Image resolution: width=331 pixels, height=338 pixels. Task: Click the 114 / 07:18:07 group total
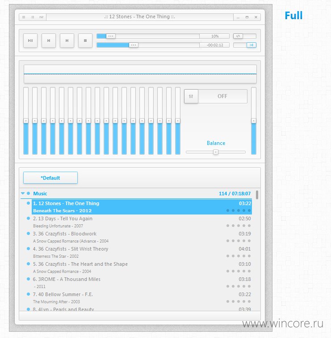coord(235,194)
